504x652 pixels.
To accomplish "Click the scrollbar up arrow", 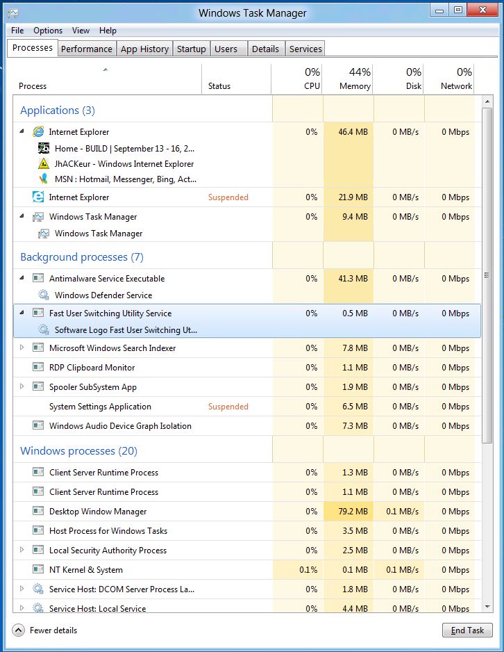I will pyautogui.click(x=487, y=101).
